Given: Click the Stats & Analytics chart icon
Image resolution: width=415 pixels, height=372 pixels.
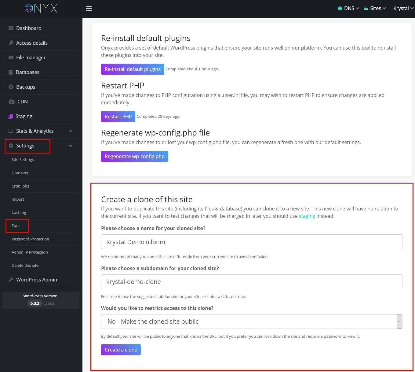Looking at the screenshot, I should pos(11,131).
